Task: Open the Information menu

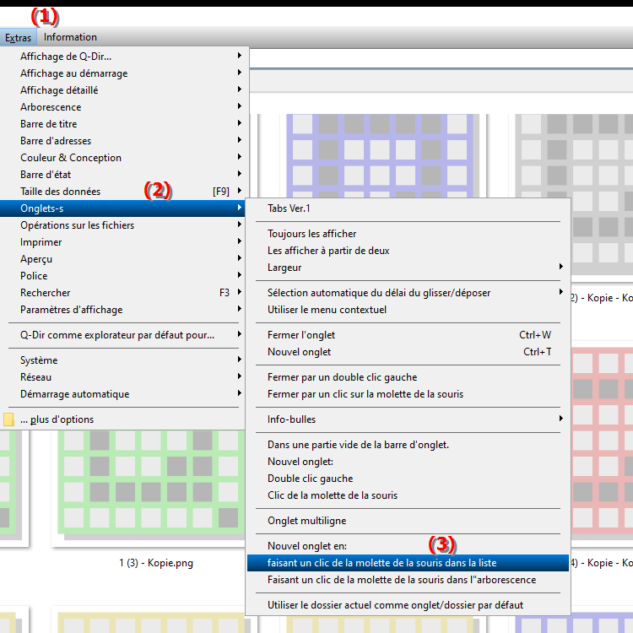Action: [x=70, y=37]
